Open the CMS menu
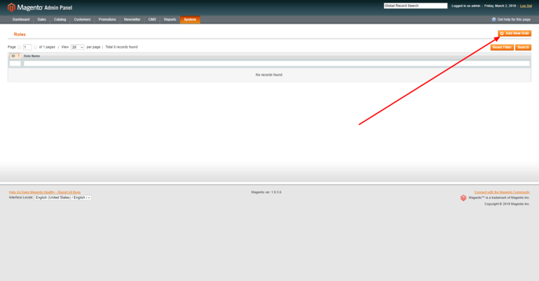This screenshot has height=281, width=539. (152, 20)
